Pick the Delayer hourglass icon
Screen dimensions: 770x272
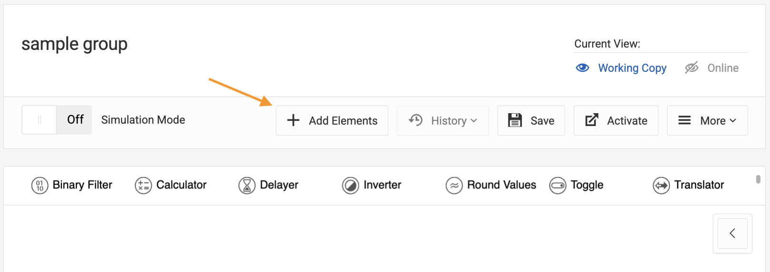(247, 185)
